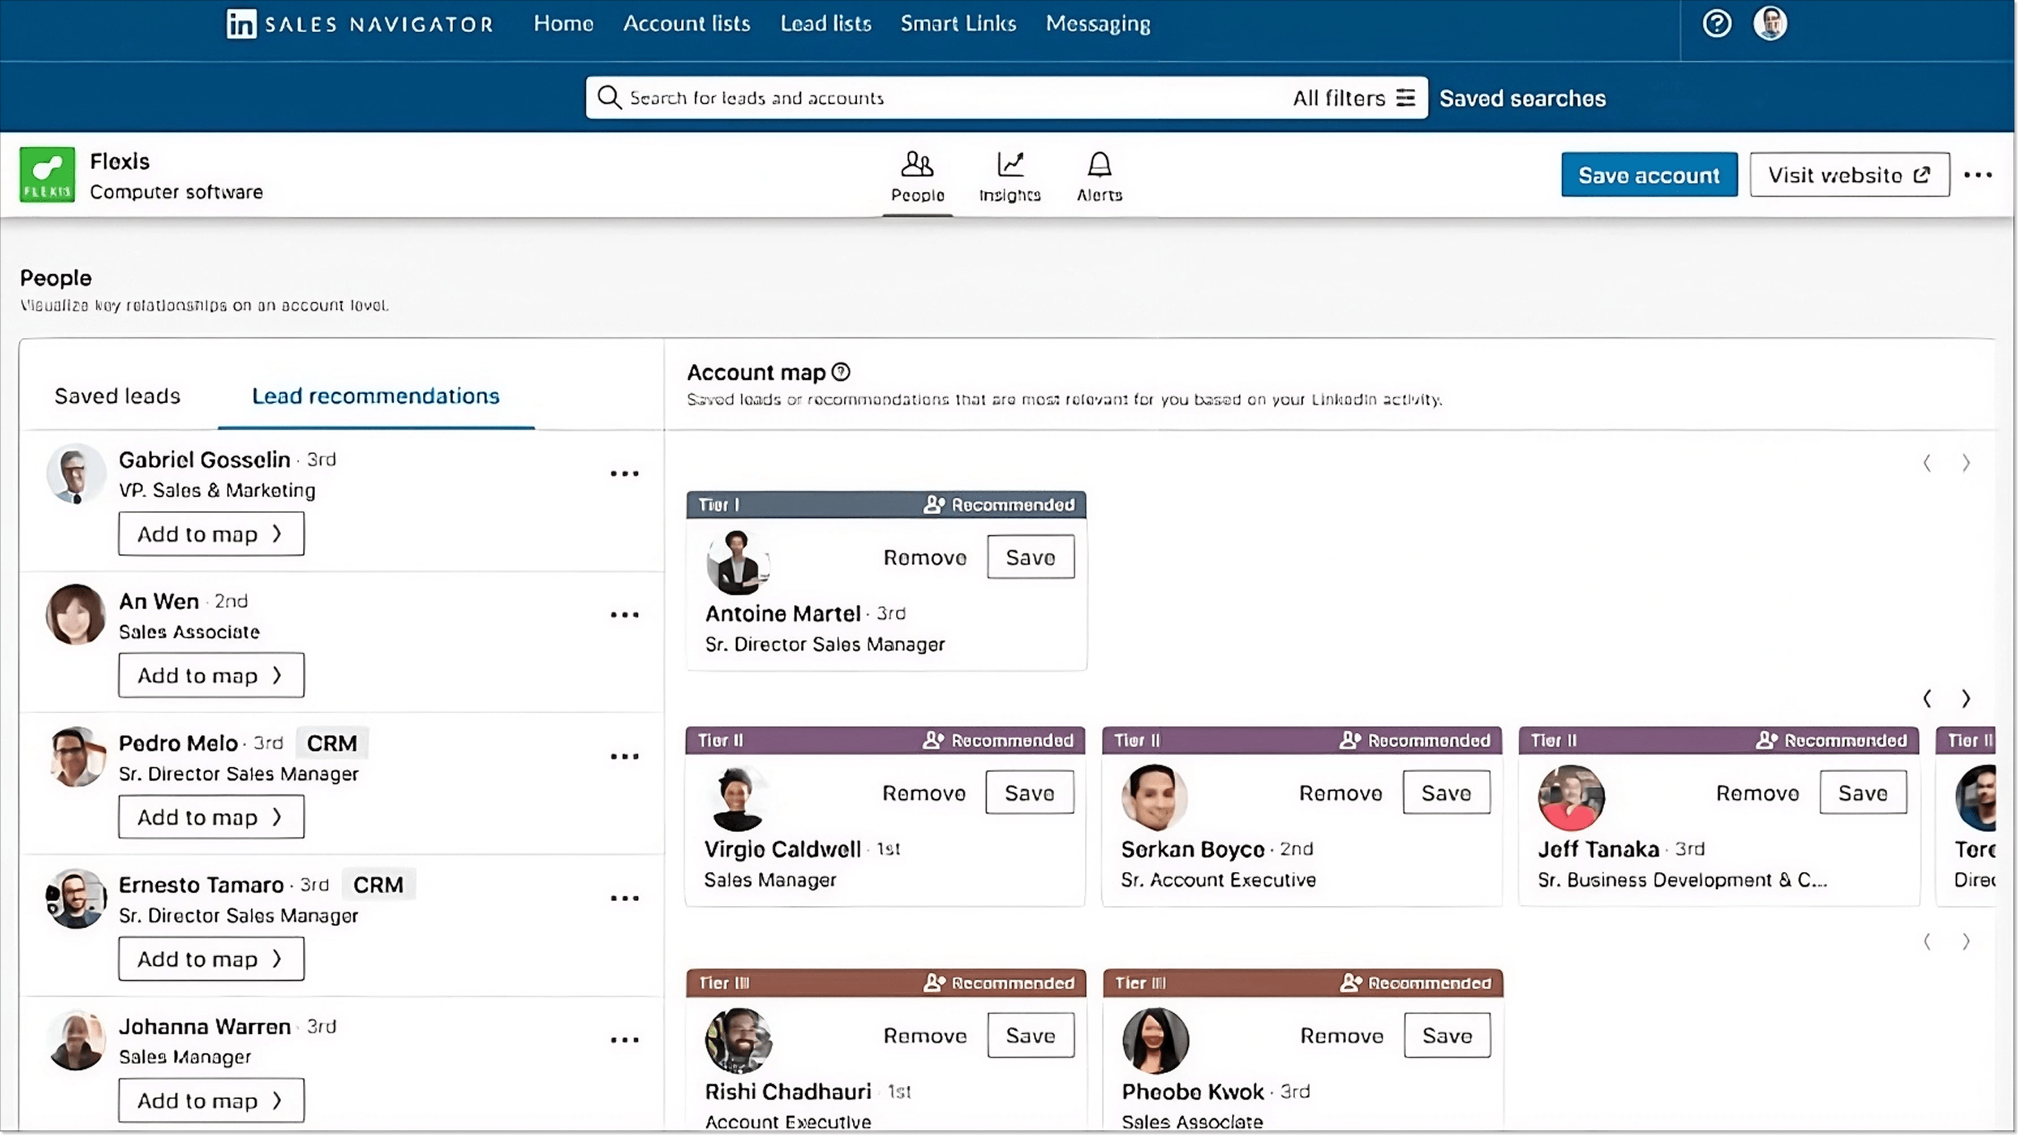Click Save account for Flexis

(1649, 174)
